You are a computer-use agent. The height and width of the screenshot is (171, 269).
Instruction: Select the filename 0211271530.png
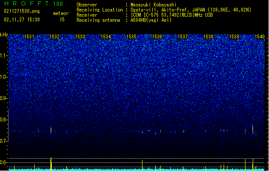[x=22, y=11]
